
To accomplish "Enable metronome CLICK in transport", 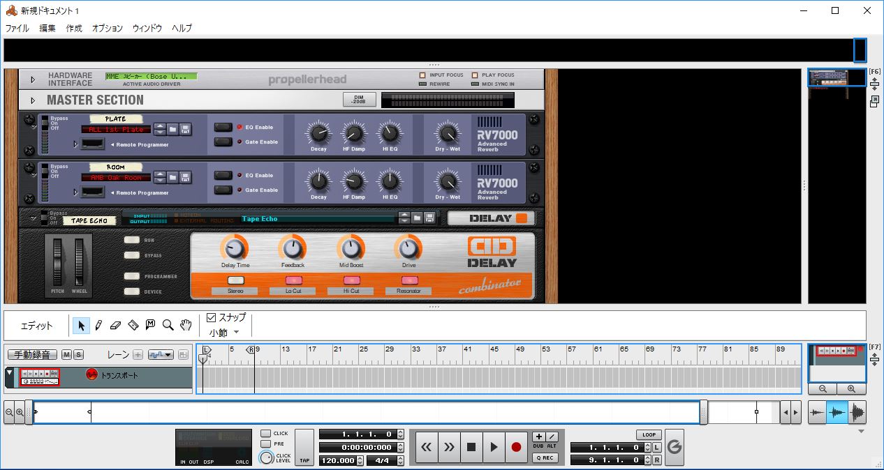I will (265, 434).
